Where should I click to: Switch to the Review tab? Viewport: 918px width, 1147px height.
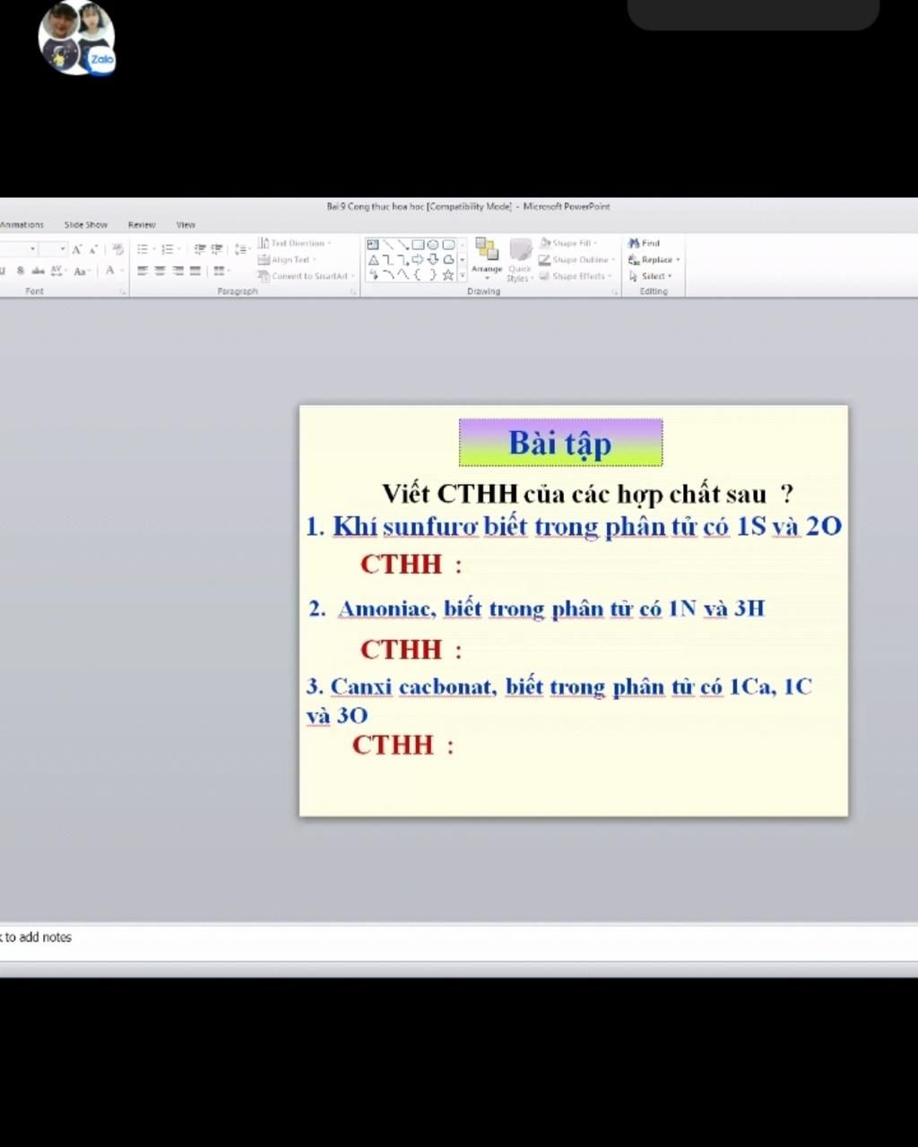[x=142, y=225]
